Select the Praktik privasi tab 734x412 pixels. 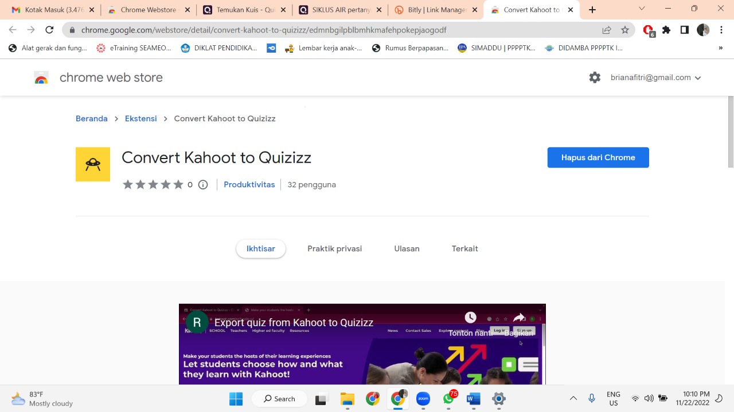tap(334, 248)
